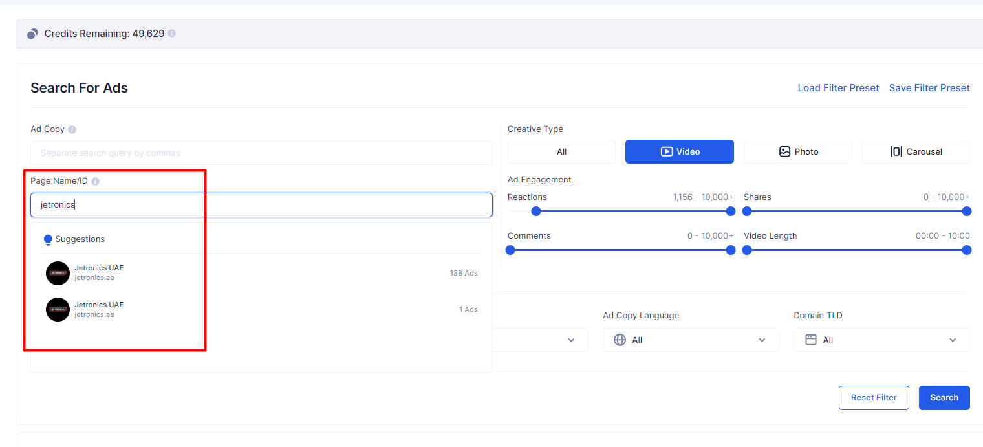
Task: Open the Ad Copy Language dropdown
Action: (690, 340)
